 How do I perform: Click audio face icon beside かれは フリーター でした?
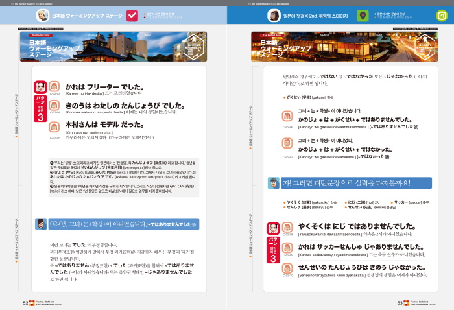(x=54, y=87)
